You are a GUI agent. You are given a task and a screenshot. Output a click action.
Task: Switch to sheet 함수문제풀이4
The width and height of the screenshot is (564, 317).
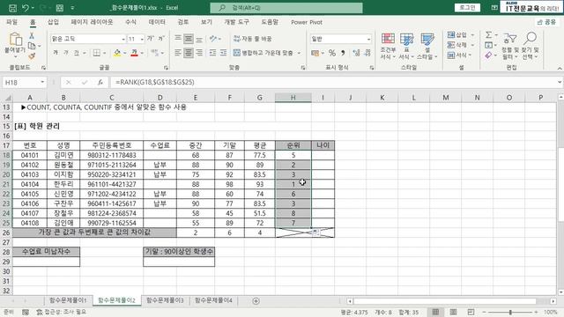(x=213, y=300)
